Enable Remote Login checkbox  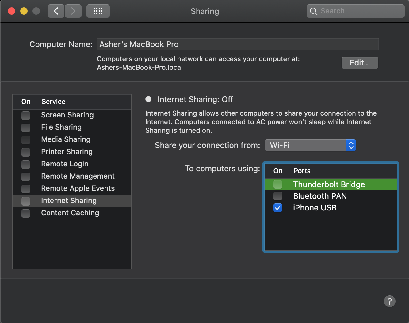[26, 164]
